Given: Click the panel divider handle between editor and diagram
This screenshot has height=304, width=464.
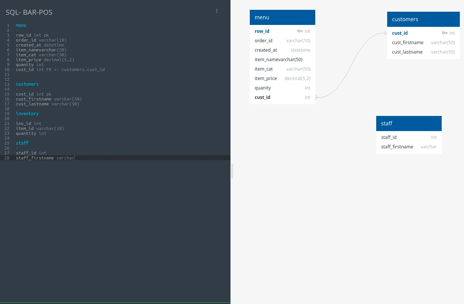Looking at the screenshot, I should (x=232, y=171).
